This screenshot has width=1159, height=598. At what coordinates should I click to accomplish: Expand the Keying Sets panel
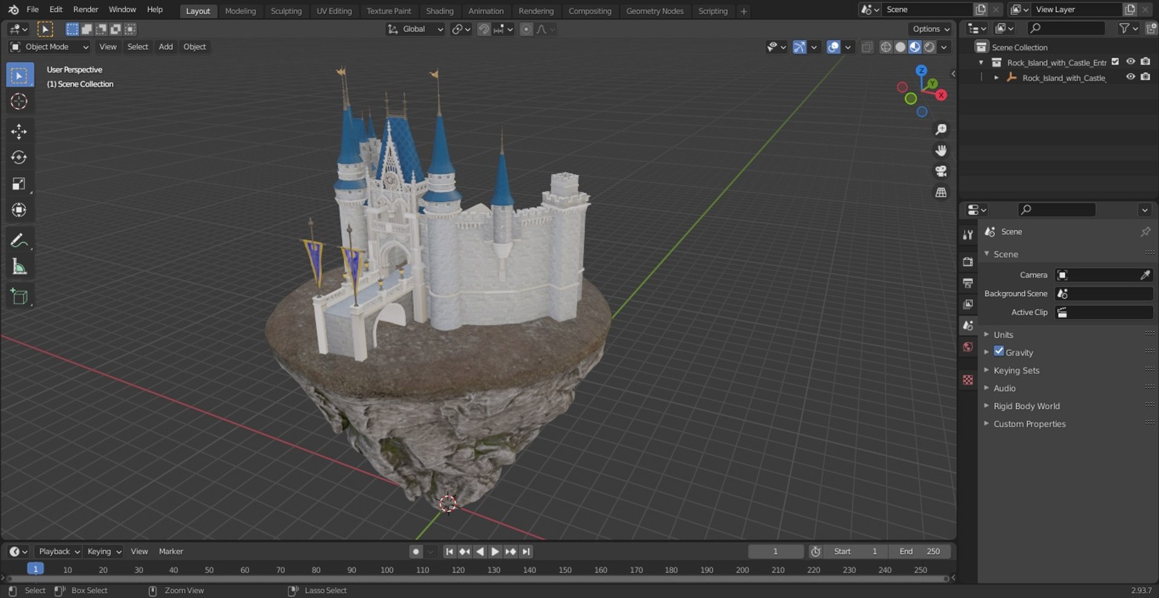pos(1016,371)
